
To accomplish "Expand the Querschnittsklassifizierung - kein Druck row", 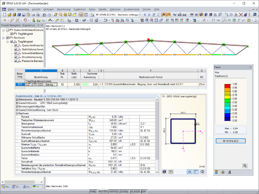I will click(17, 110).
